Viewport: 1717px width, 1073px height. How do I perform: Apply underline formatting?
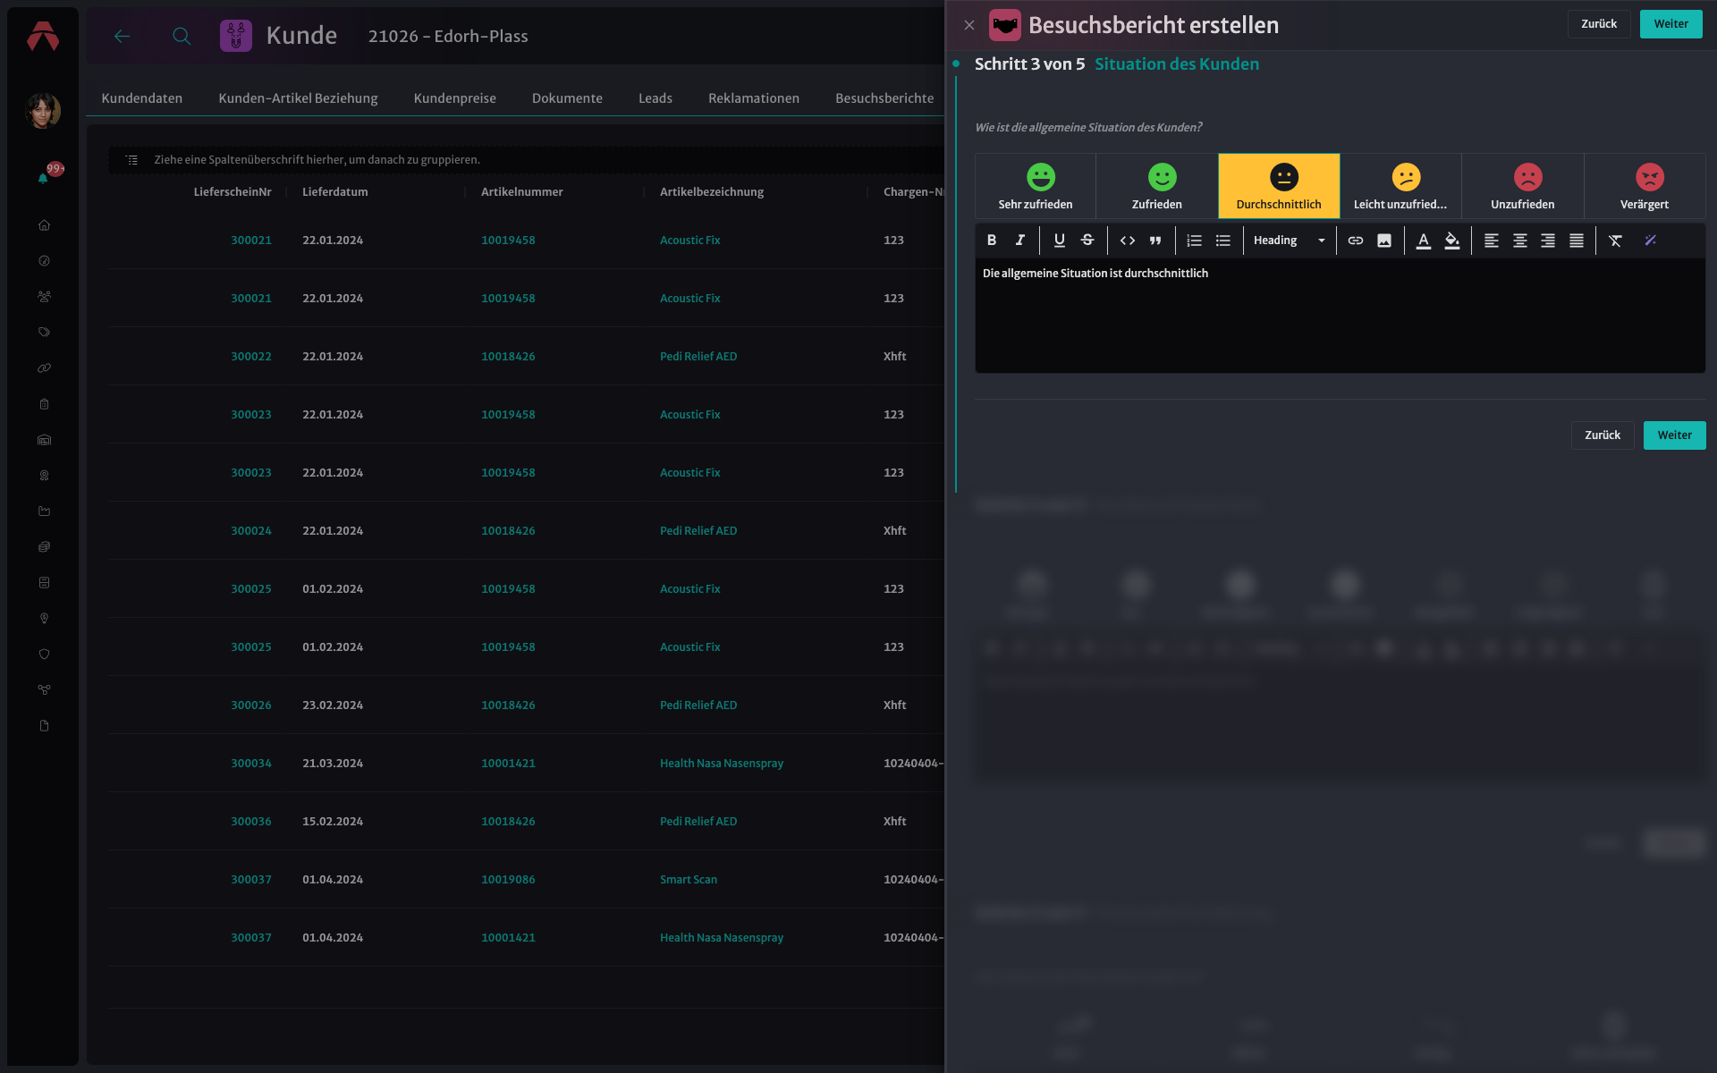[1059, 241]
